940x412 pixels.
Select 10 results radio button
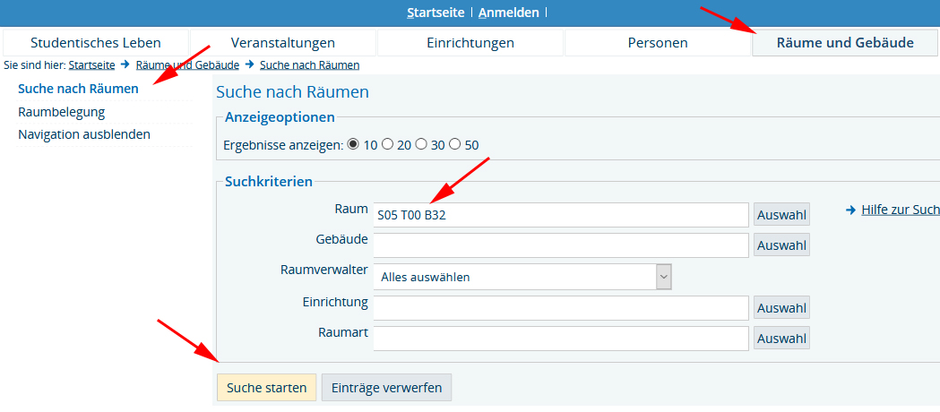point(353,143)
